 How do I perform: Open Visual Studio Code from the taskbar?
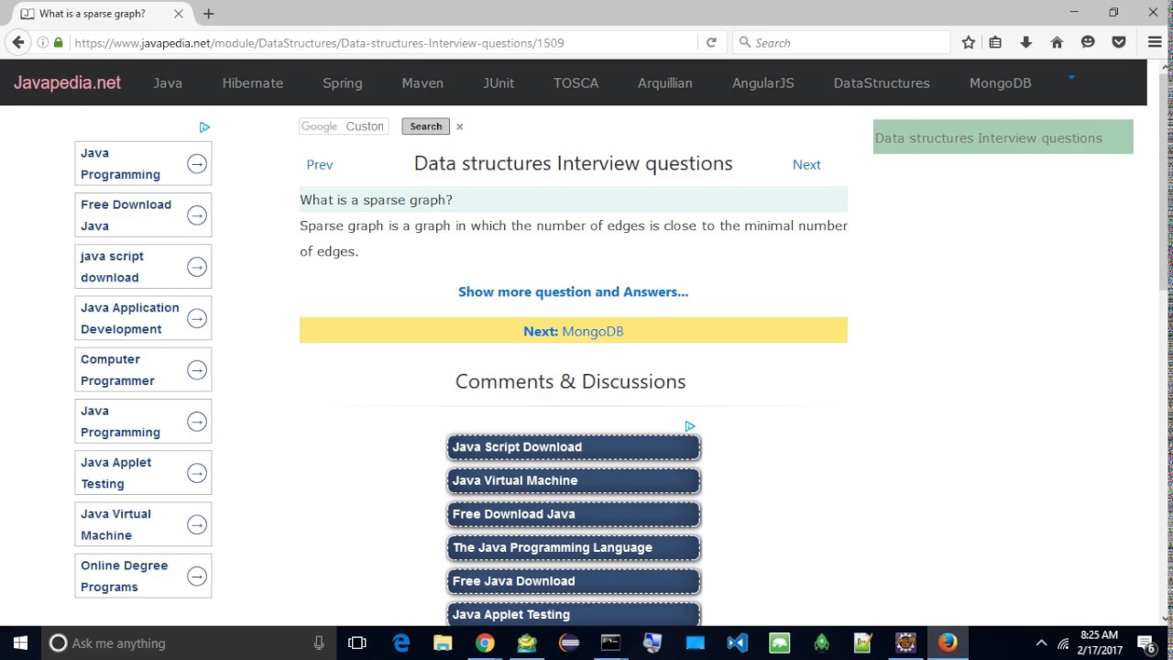pyautogui.click(x=737, y=643)
